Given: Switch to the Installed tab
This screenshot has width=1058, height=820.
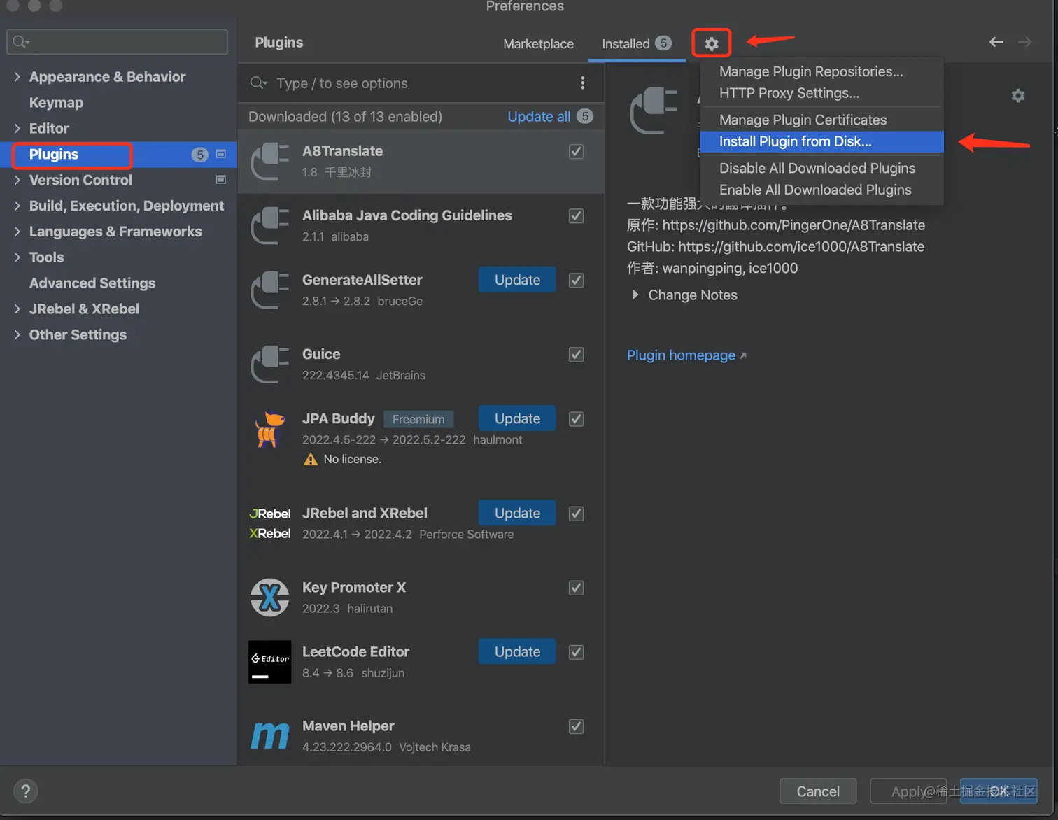Looking at the screenshot, I should 636,43.
